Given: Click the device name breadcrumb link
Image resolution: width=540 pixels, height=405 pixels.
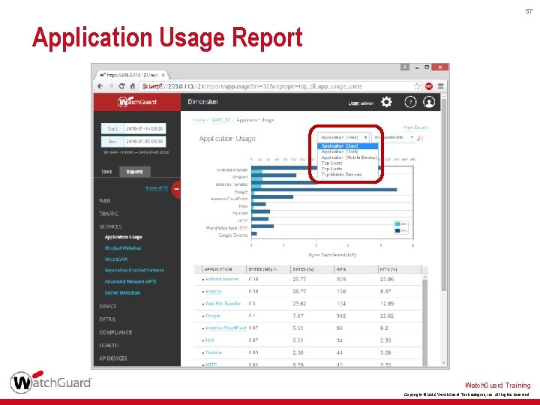Looking at the screenshot, I should coord(220,120).
